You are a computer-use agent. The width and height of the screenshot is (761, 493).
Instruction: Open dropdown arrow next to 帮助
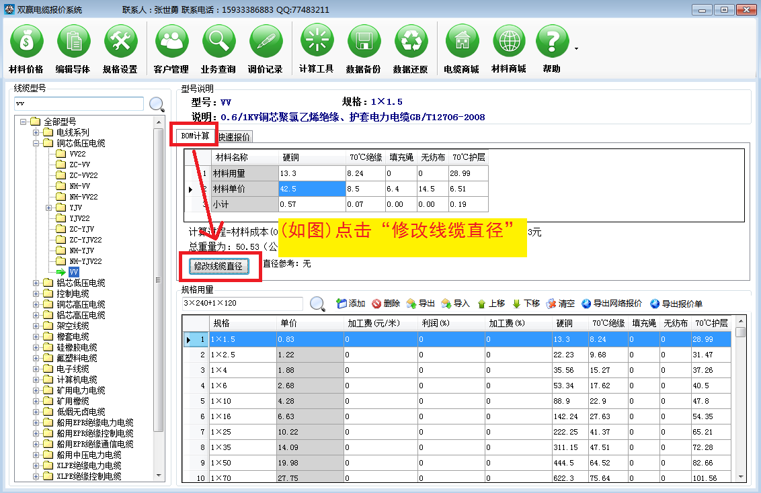576,48
